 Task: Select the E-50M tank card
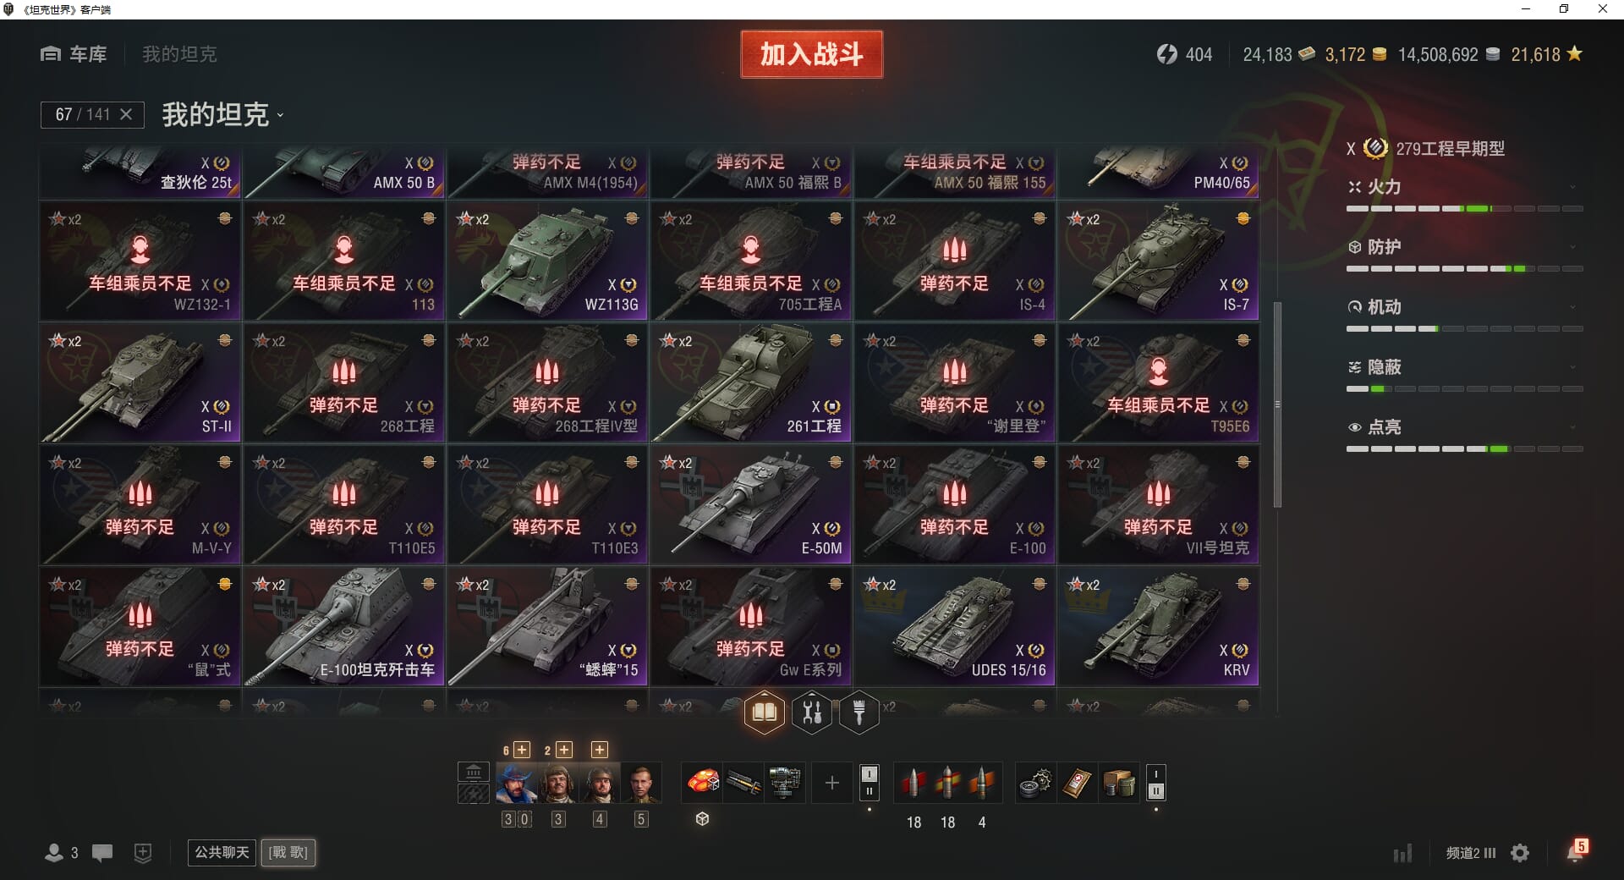750,505
